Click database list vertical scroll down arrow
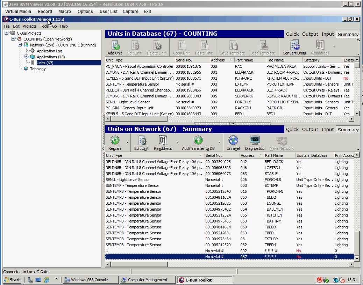The height and width of the screenshot is (285, 363). [x=357, y=114]
